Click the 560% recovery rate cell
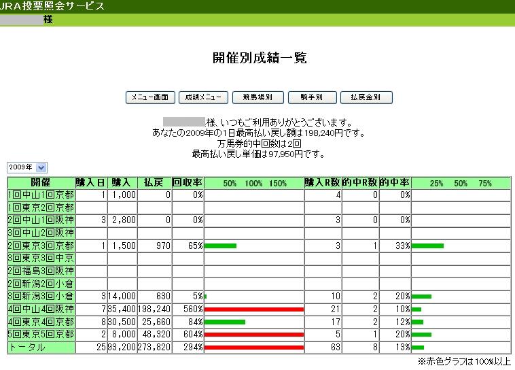The width and height of the screenshot is (515, 370). [x=188, y=309]
